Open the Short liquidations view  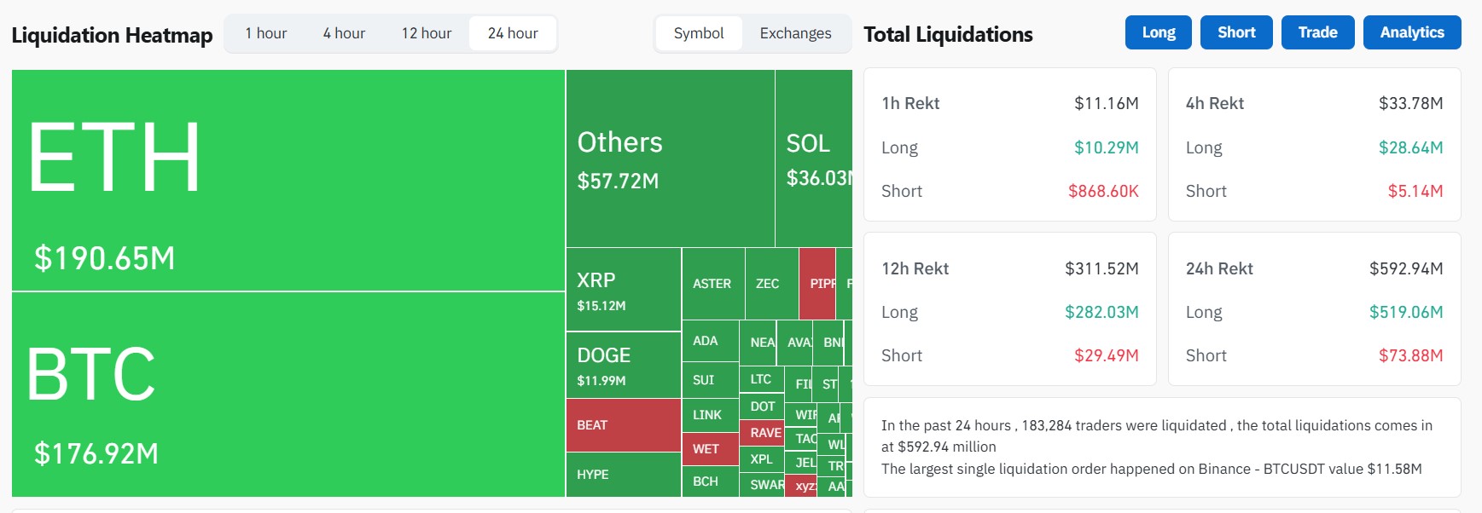coord(1235,32)
